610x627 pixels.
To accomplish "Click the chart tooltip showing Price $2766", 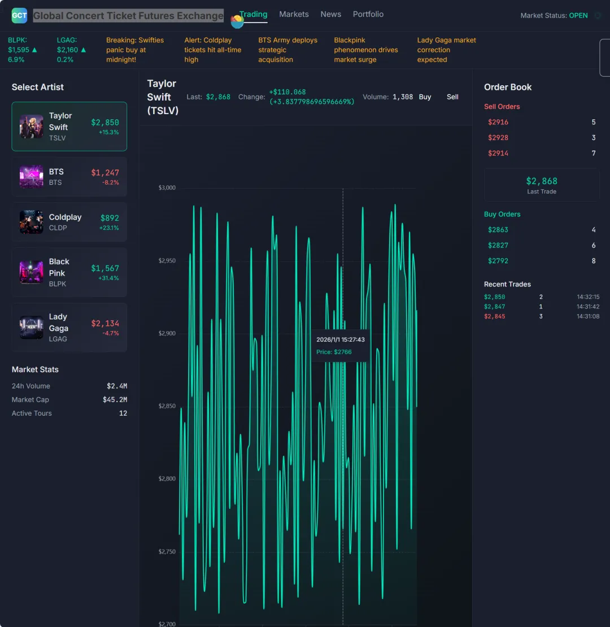I will click(340, 346).
